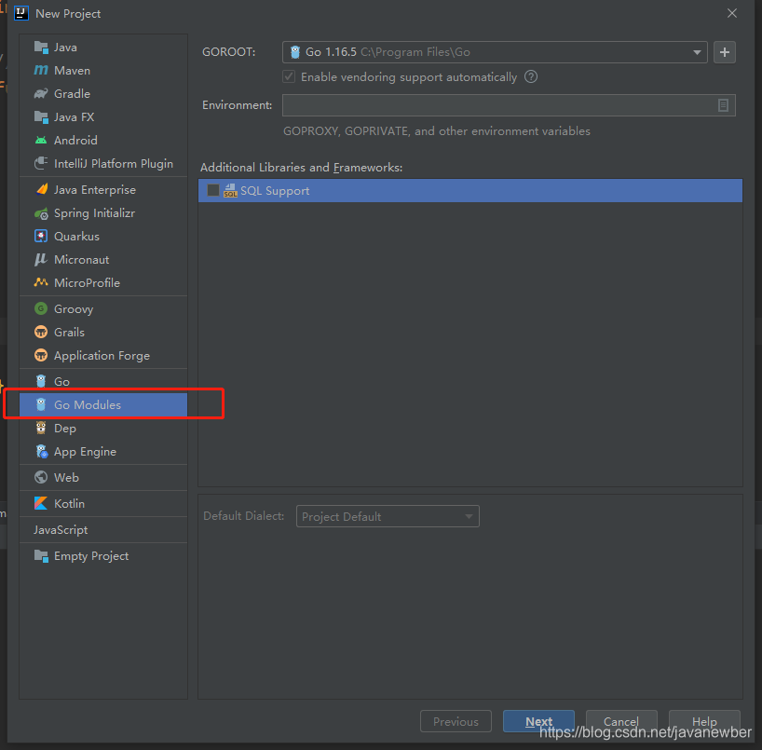Open the GOROOT dropdown arrow

tap(697, 52)
